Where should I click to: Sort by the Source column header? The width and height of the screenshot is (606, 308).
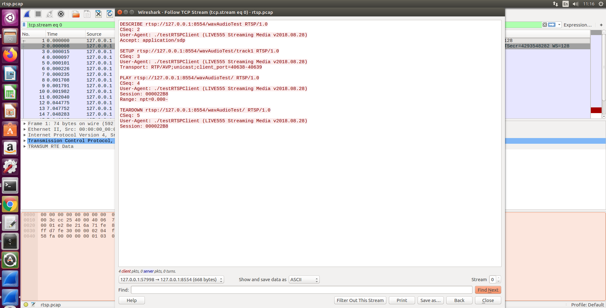point(100,34)
